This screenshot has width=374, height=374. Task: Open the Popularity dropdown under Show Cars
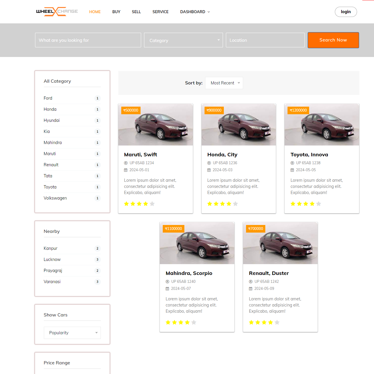(72, 333)
